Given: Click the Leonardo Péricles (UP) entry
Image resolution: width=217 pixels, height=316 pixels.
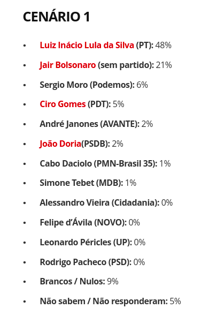Looking at the screenshot, I should 92,242.
